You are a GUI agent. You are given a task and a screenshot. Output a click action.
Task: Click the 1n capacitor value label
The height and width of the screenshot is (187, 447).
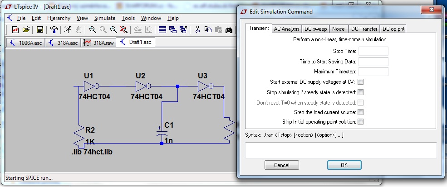coord(169,140)
